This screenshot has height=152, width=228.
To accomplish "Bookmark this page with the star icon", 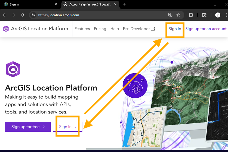I will [x=178, y=15].
